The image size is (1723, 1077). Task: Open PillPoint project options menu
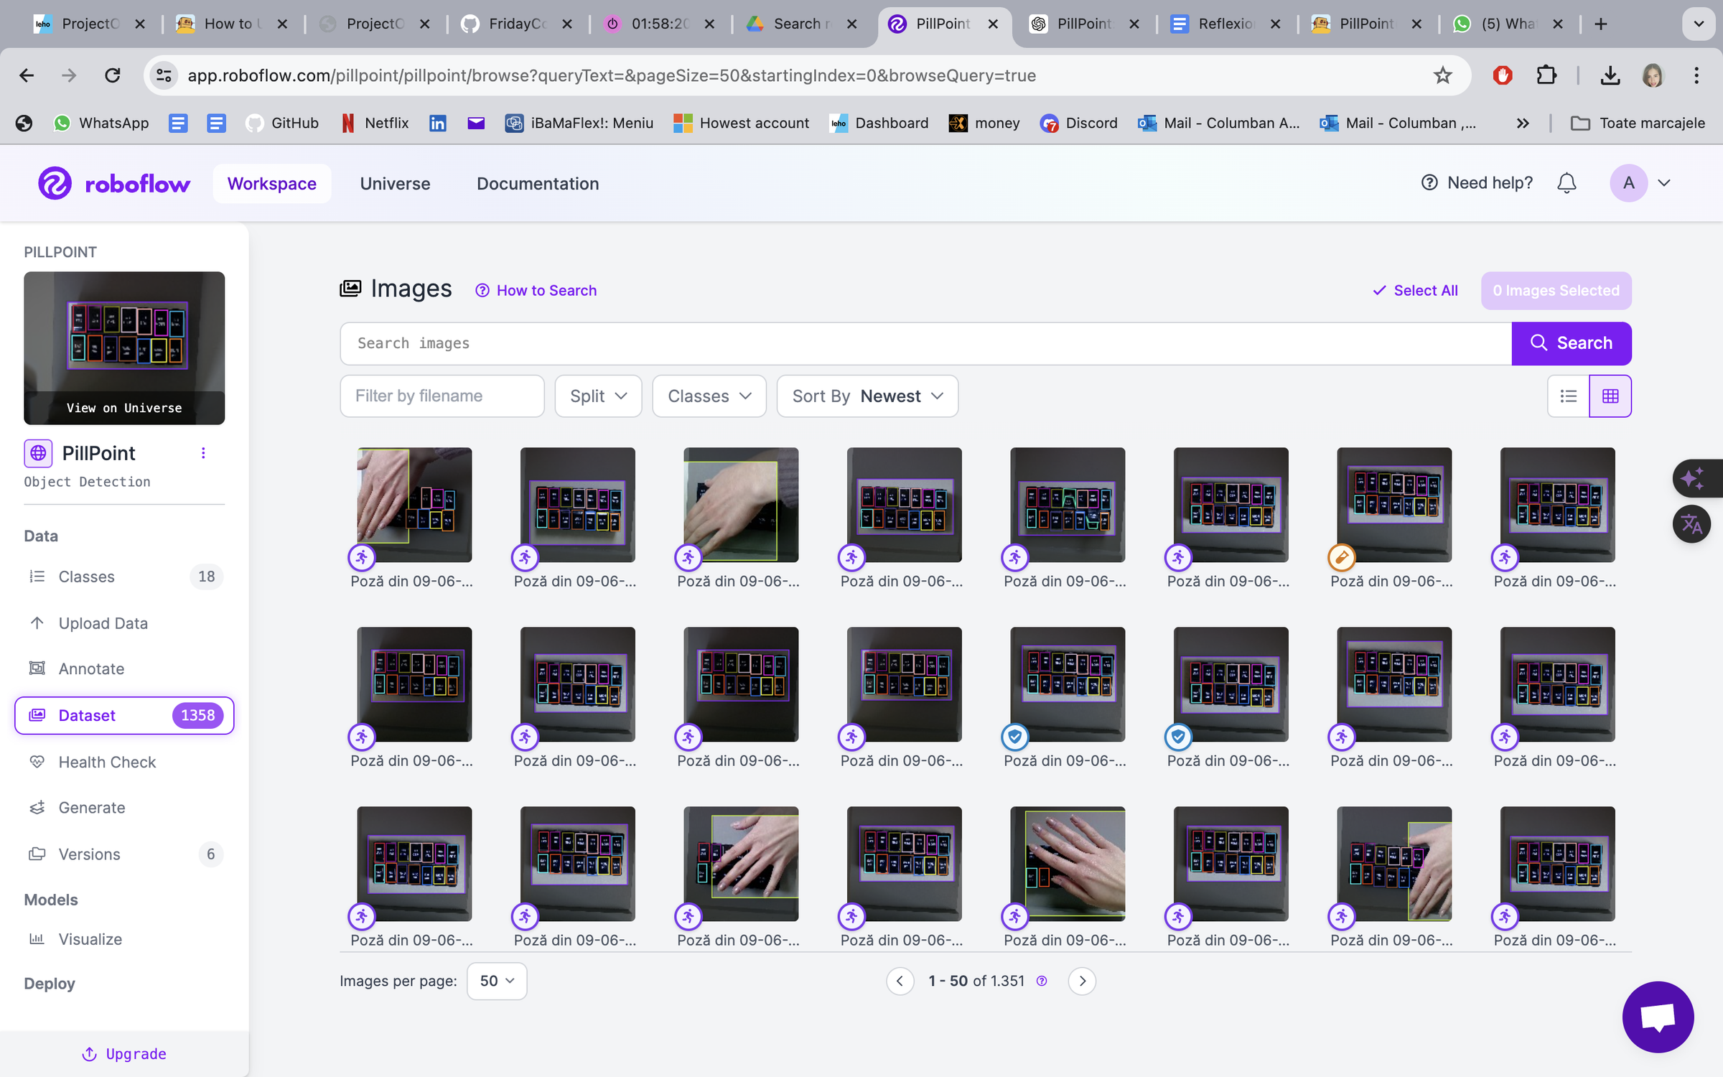(203, 453)
